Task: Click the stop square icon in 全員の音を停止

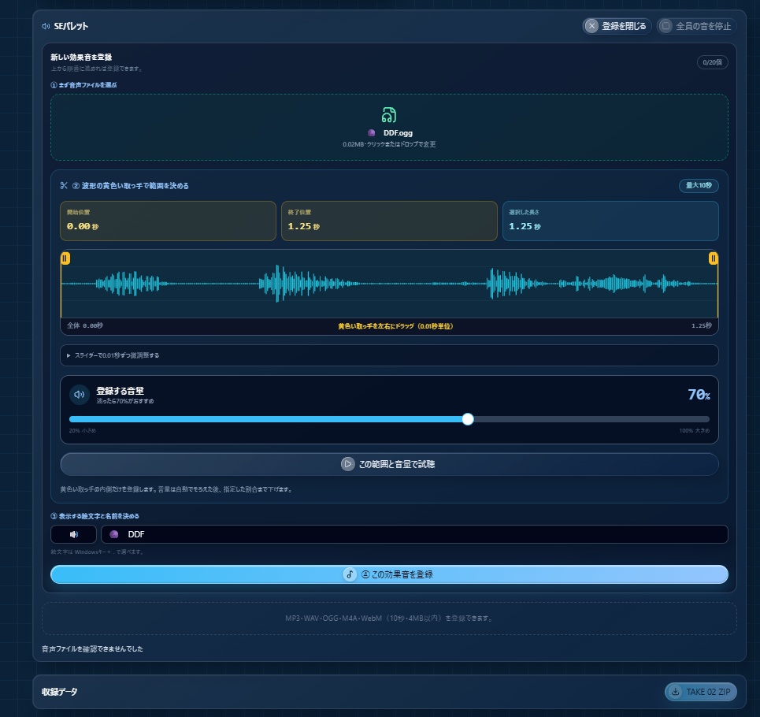Action: coord(666,26)
